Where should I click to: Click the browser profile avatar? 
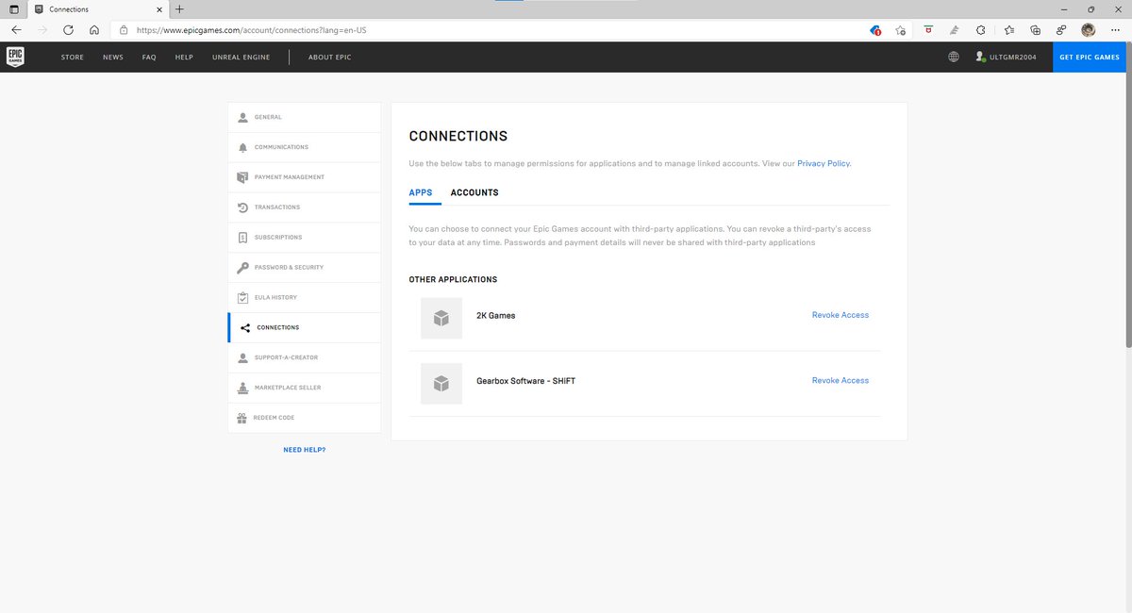point(1088,30)
